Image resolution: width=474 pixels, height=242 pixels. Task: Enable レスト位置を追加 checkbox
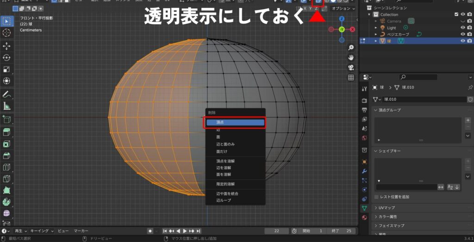pos(376,197)
